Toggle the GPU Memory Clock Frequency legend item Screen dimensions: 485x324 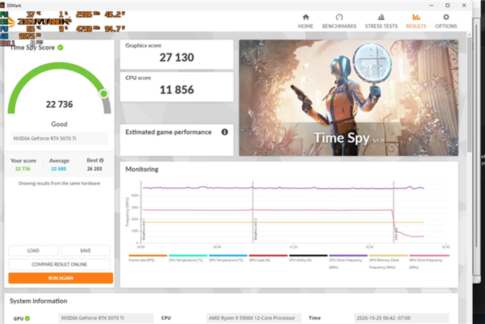pyautogui.click(x=388, y=261)
